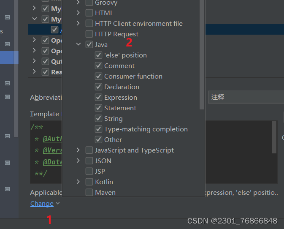Image resolution: width=284 pixels, height=229 pixels.
Task: Open the dropdown arrow beside Change
Action: tap(57, 203)
